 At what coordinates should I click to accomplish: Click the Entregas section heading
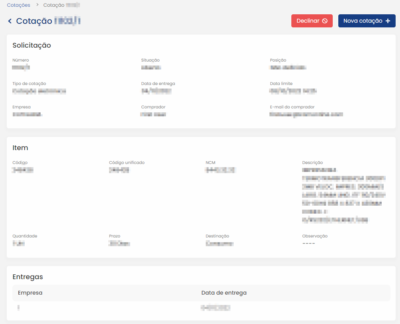point(27,277)
